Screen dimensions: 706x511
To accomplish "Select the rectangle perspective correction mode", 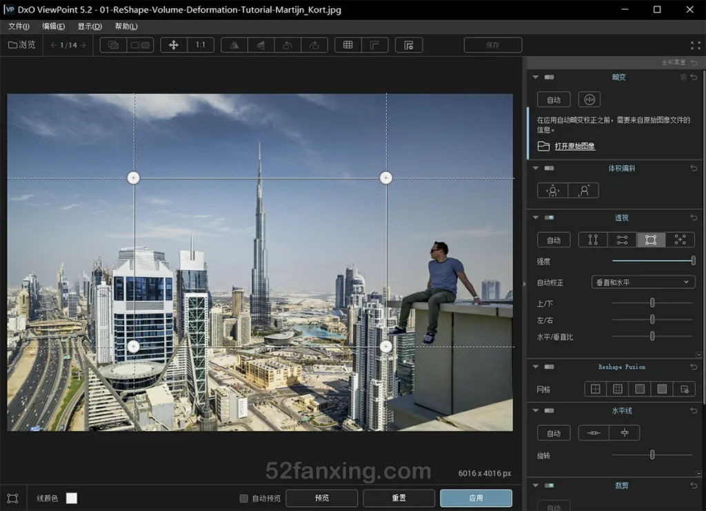I will tap(649, 240).
